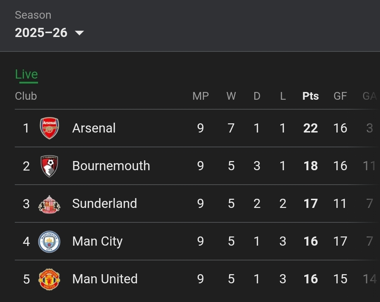
Task: Open the Bournemouth team link
Action: [x=111, y=166]
